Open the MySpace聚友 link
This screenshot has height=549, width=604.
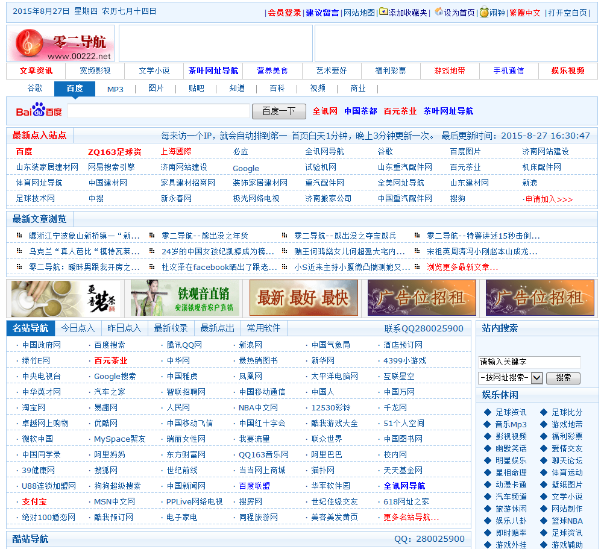point(120,439)
